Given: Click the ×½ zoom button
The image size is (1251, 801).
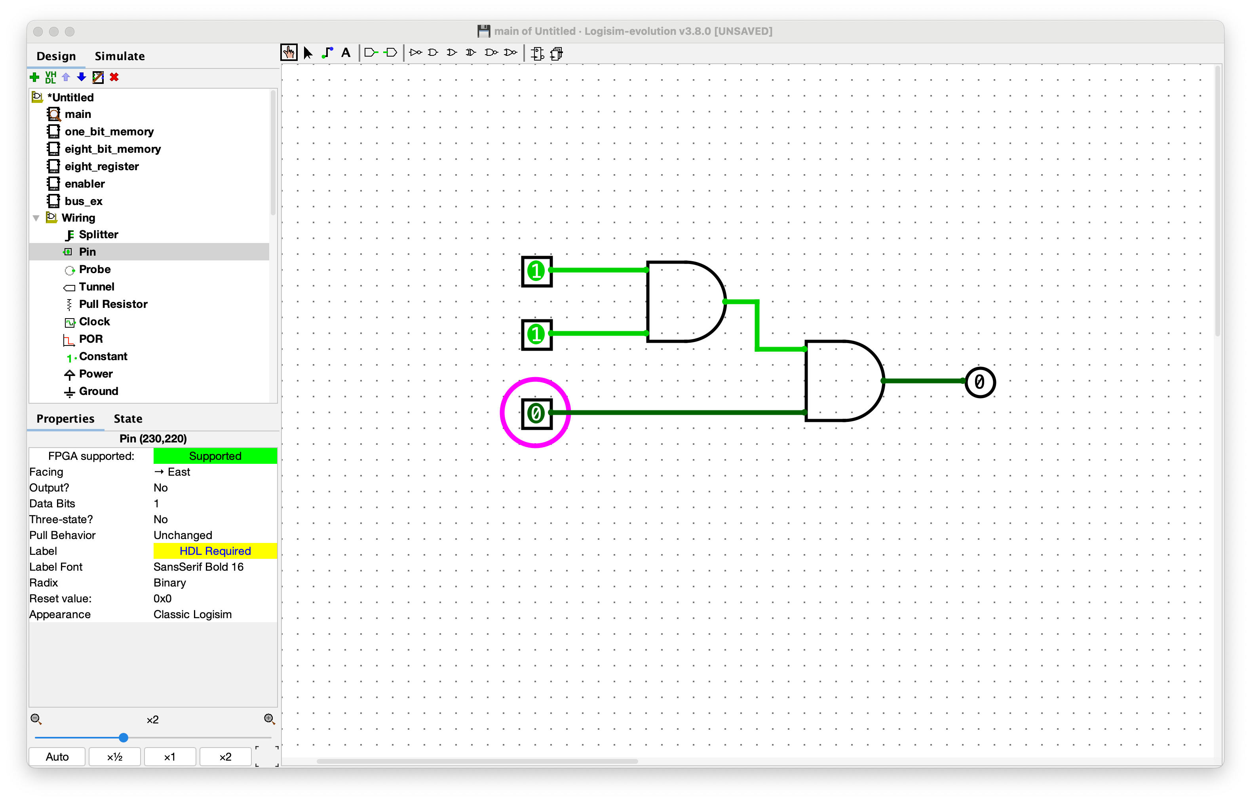Looking at the screenshot, I should tap(115, 757).
